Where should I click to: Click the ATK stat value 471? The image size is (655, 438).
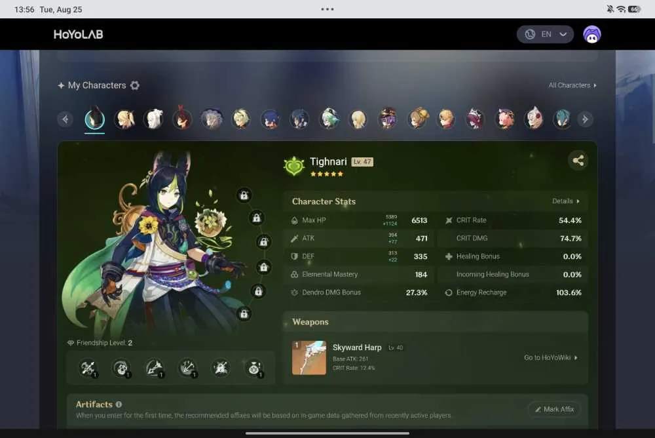[x=421, y=239]
